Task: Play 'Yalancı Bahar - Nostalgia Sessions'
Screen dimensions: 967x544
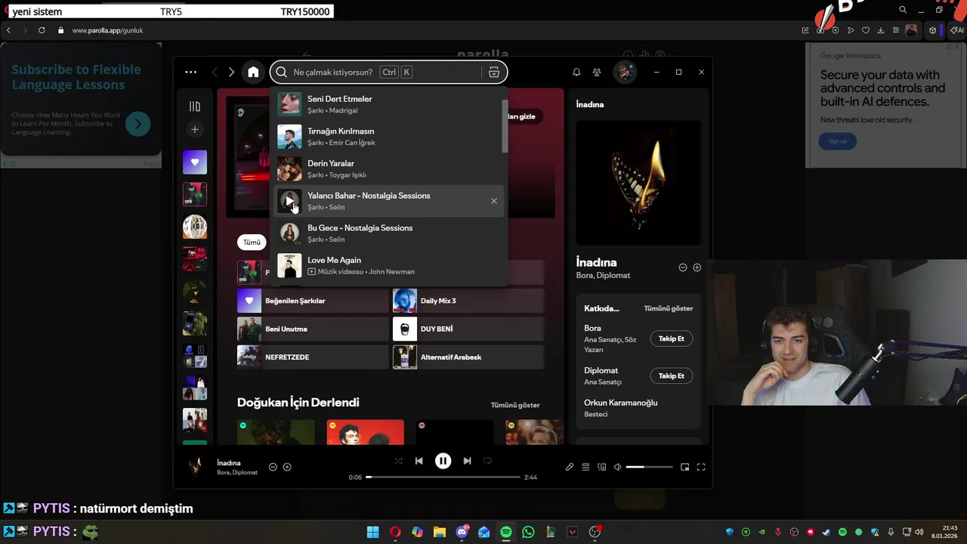Action: (289, 201)
